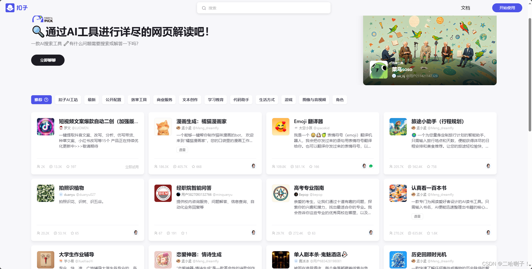532x269 pixels.
Task: Open the 橘猫漫画家 cat avatar icon
Action: point(163,127)
